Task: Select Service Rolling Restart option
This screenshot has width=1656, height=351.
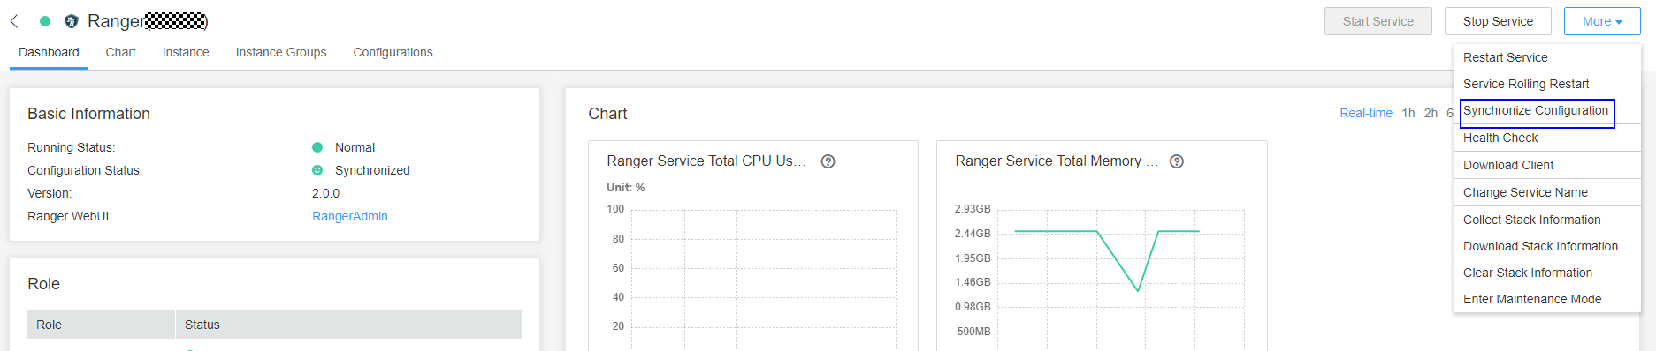Action: [1526, 84]
